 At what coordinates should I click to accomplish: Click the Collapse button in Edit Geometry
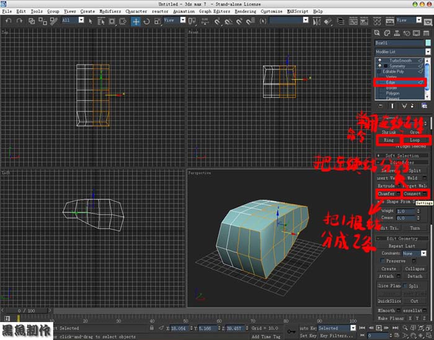click(415, 269)
